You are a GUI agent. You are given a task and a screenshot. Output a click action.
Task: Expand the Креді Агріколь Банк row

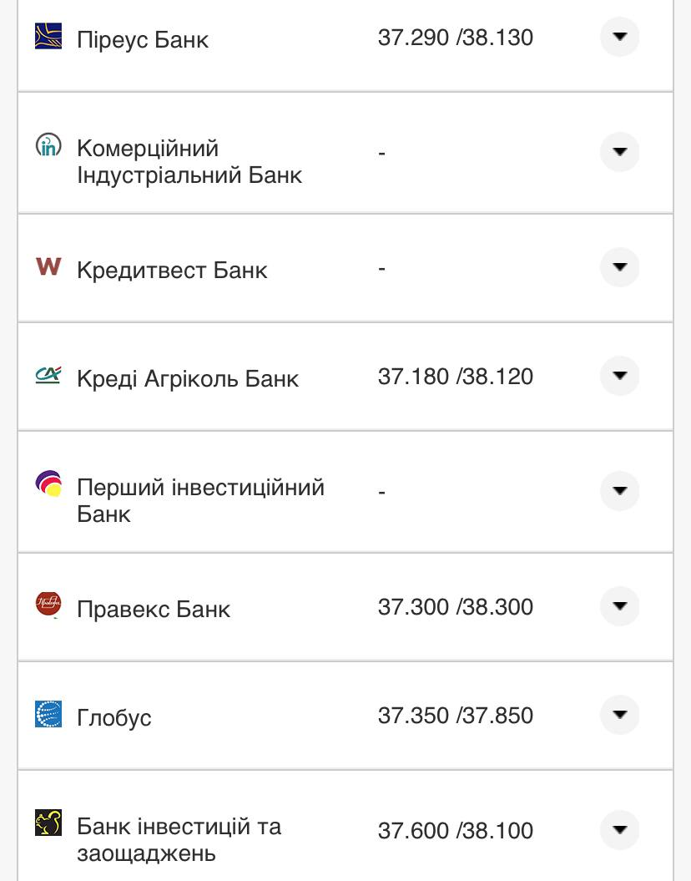click(x=619, y=376)
